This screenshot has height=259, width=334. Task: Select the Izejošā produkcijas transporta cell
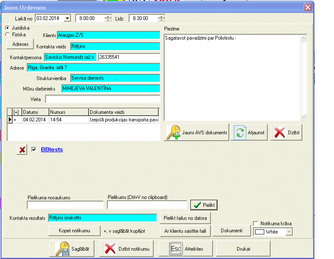click(x=124, y=120)
